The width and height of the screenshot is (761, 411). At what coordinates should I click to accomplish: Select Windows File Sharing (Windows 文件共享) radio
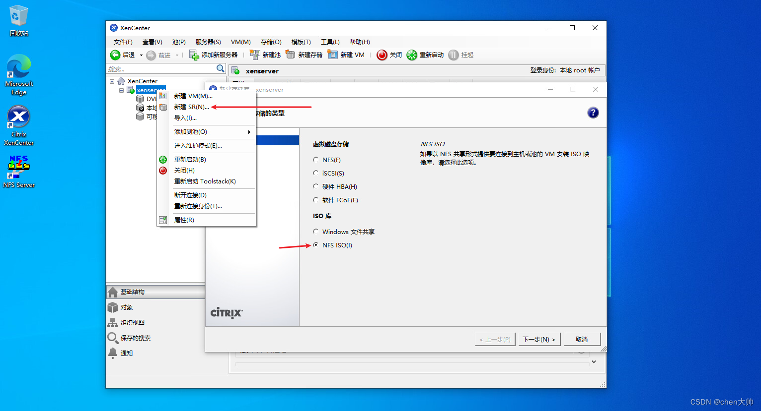click(315, 232)
